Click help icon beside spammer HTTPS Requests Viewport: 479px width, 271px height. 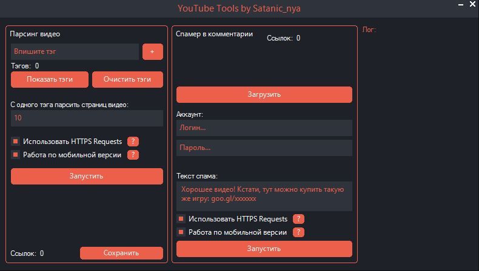click(298, 219)
